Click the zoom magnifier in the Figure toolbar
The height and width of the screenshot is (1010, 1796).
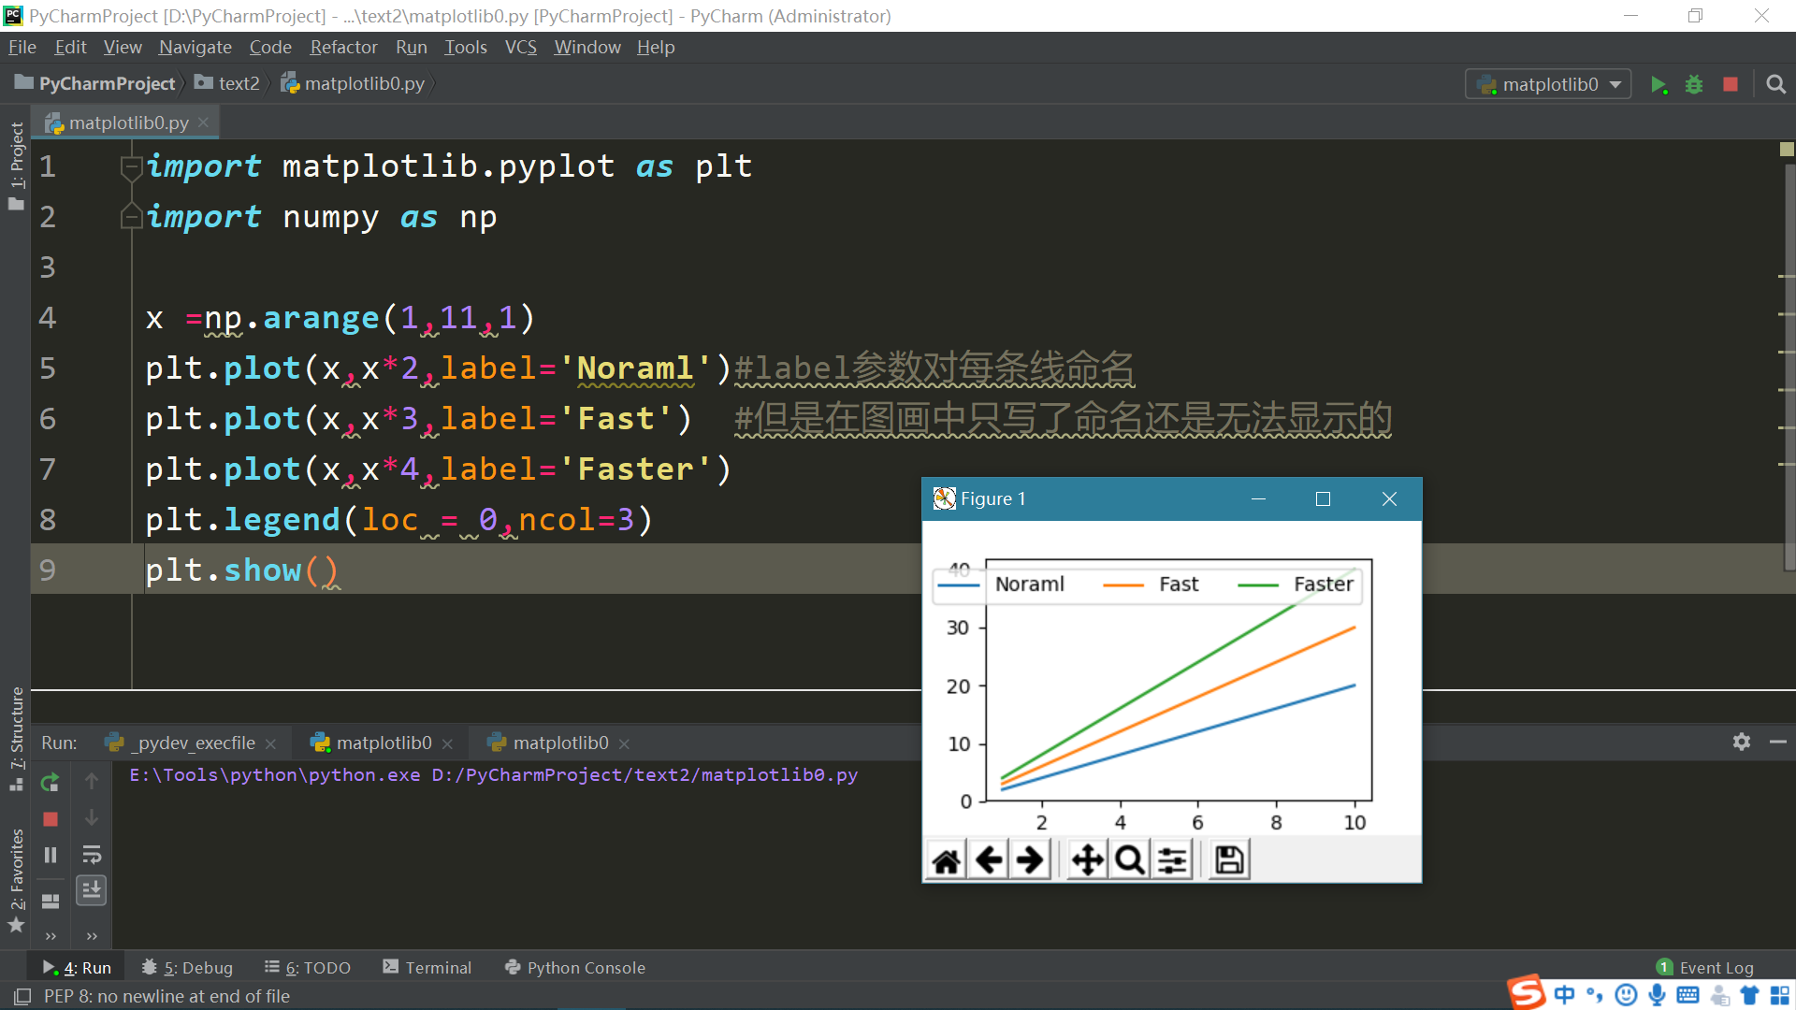point(1129,859)
